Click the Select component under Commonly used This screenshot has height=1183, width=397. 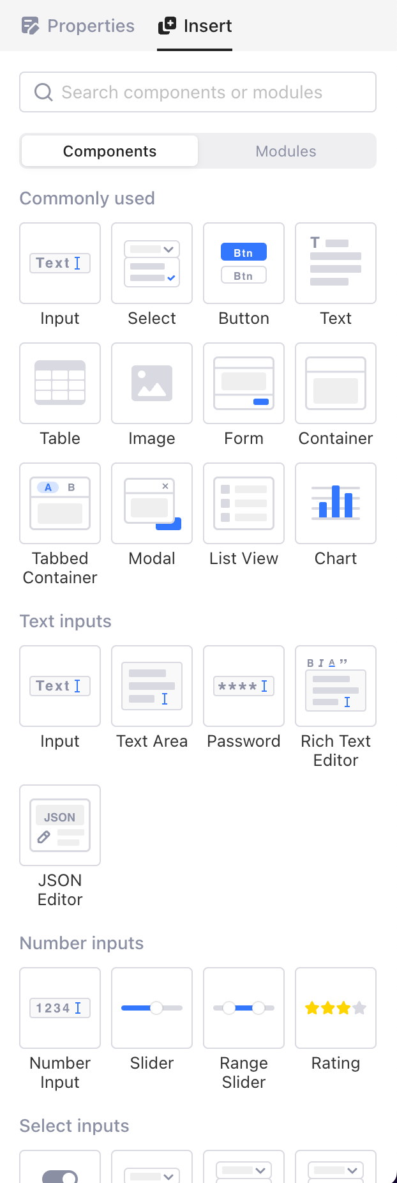pos(152,263)
